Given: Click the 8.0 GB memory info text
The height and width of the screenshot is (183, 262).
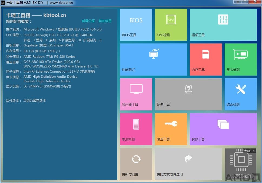Looking at the screenshot, I should 42,51.
